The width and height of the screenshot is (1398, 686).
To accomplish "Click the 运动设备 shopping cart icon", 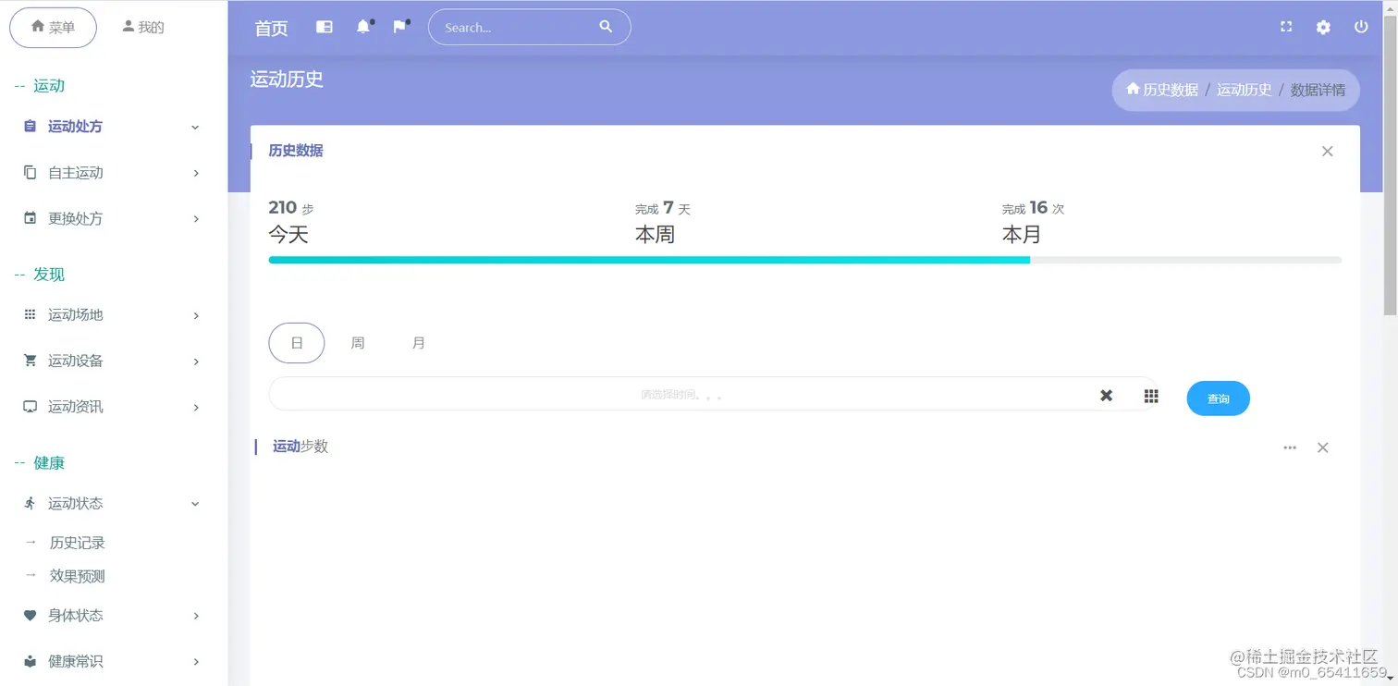I will click(x=30, y=361).
